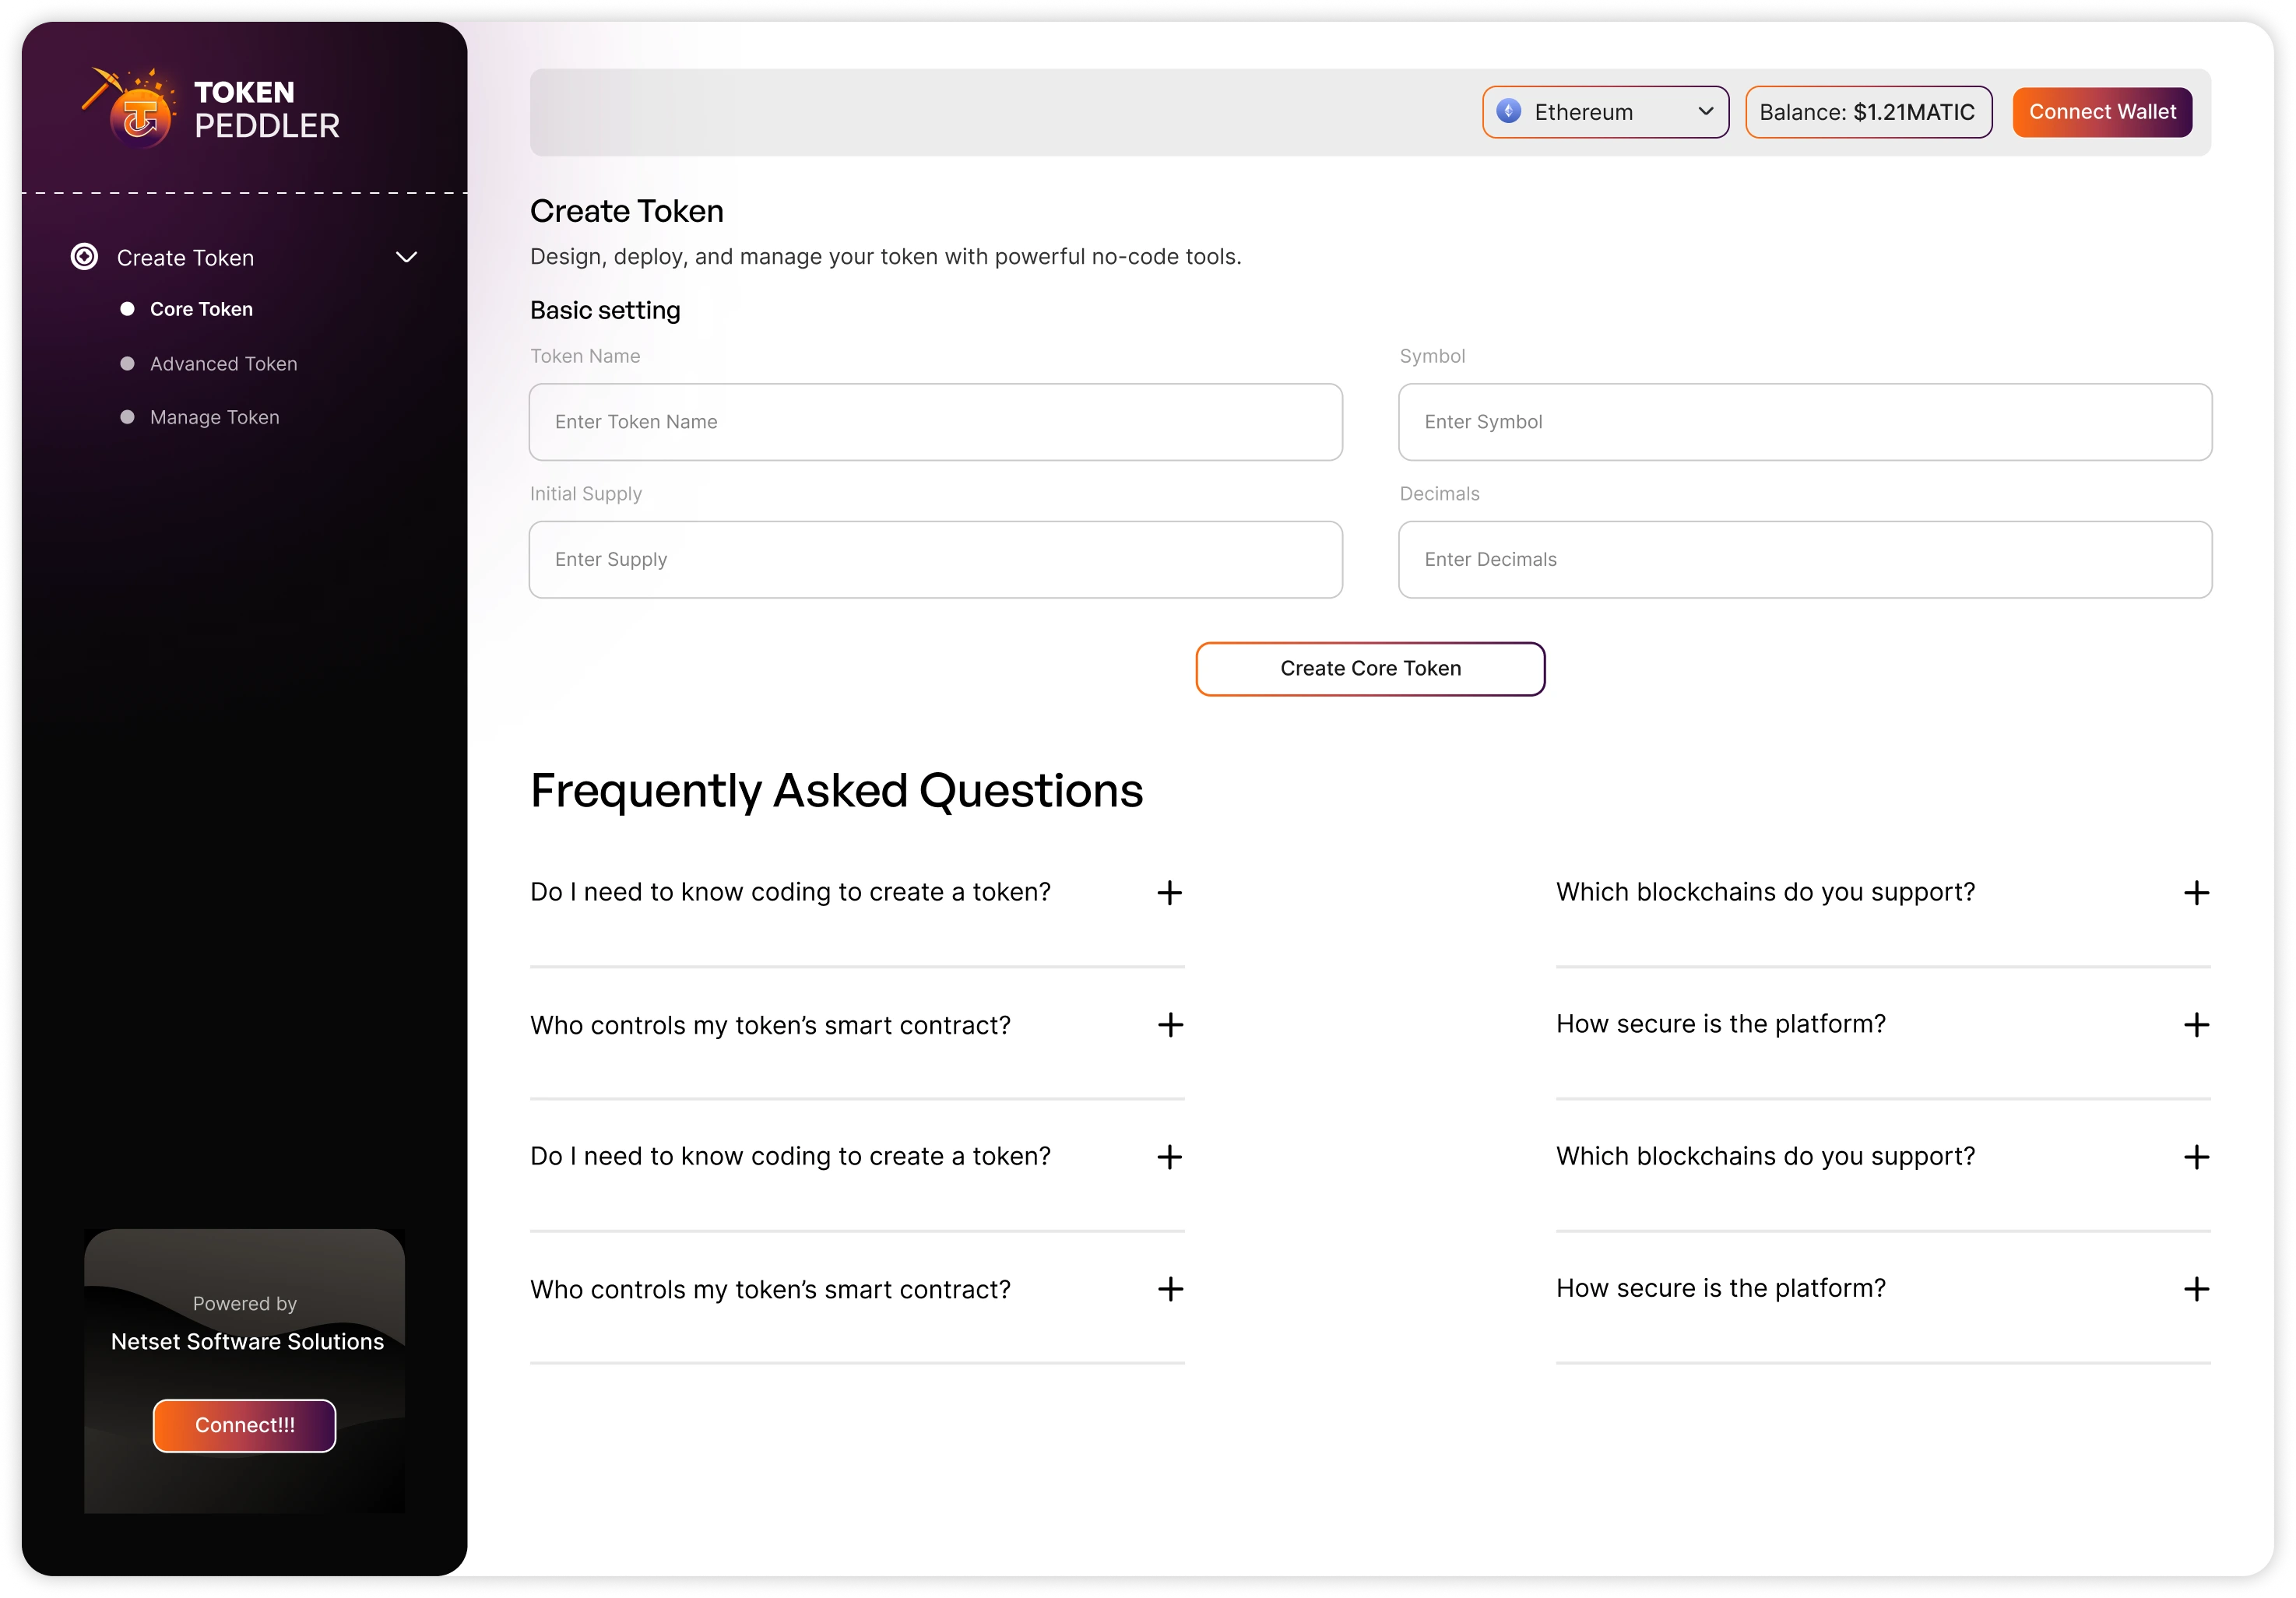Viewport: 2296px width, 1598px height.
Task: Click plus icon beside first 'How secure is the platform?'
Action: (2196, 1024)
